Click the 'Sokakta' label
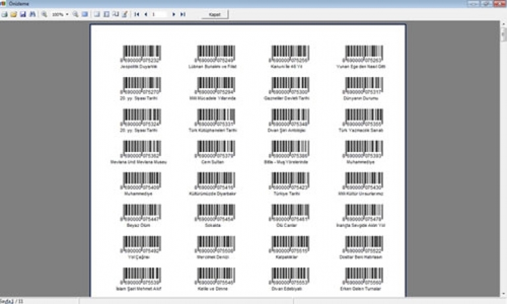Viewport: 507px width, 304px height. 213,225
